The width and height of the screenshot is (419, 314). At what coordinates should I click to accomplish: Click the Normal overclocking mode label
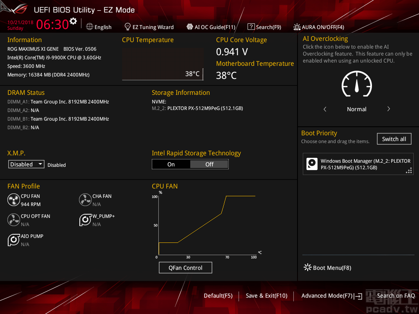pos(357,109)
